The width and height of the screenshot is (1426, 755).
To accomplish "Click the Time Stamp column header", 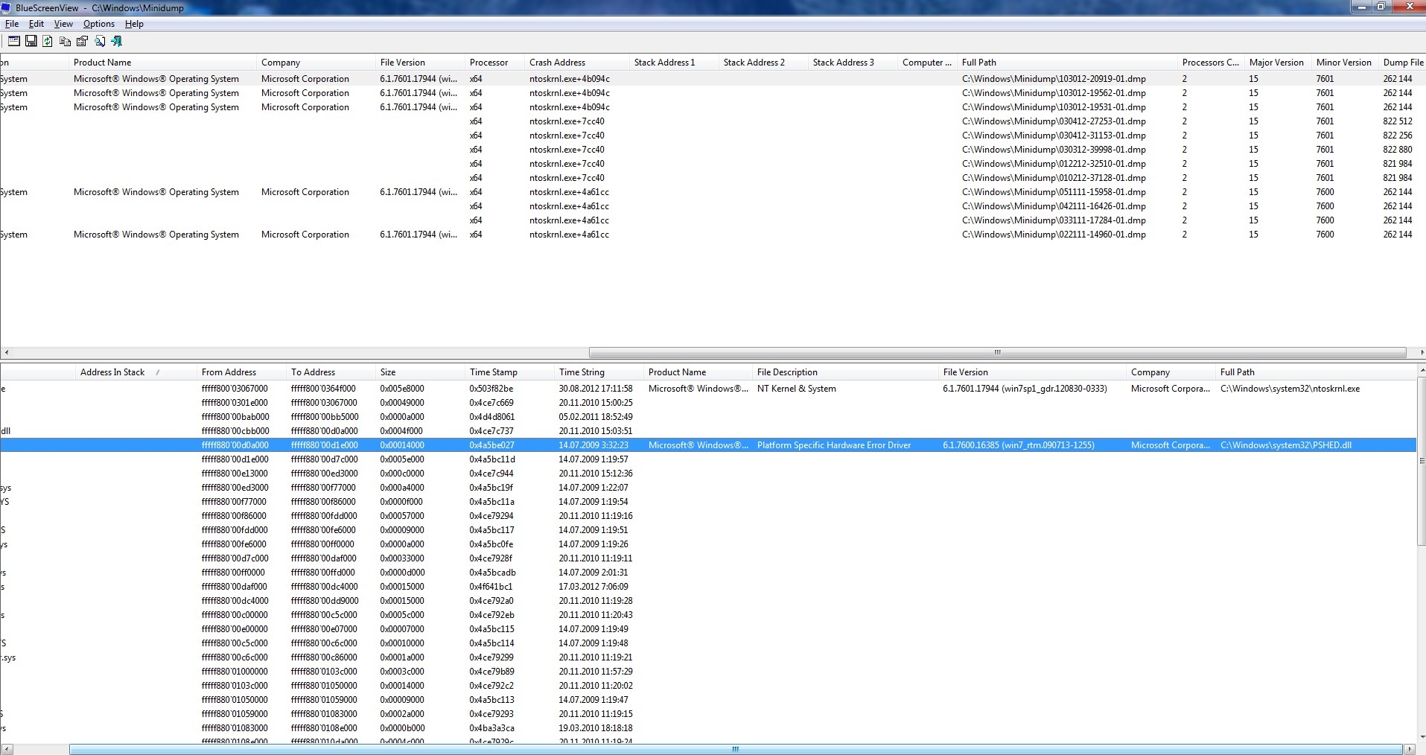I will 509,372.
